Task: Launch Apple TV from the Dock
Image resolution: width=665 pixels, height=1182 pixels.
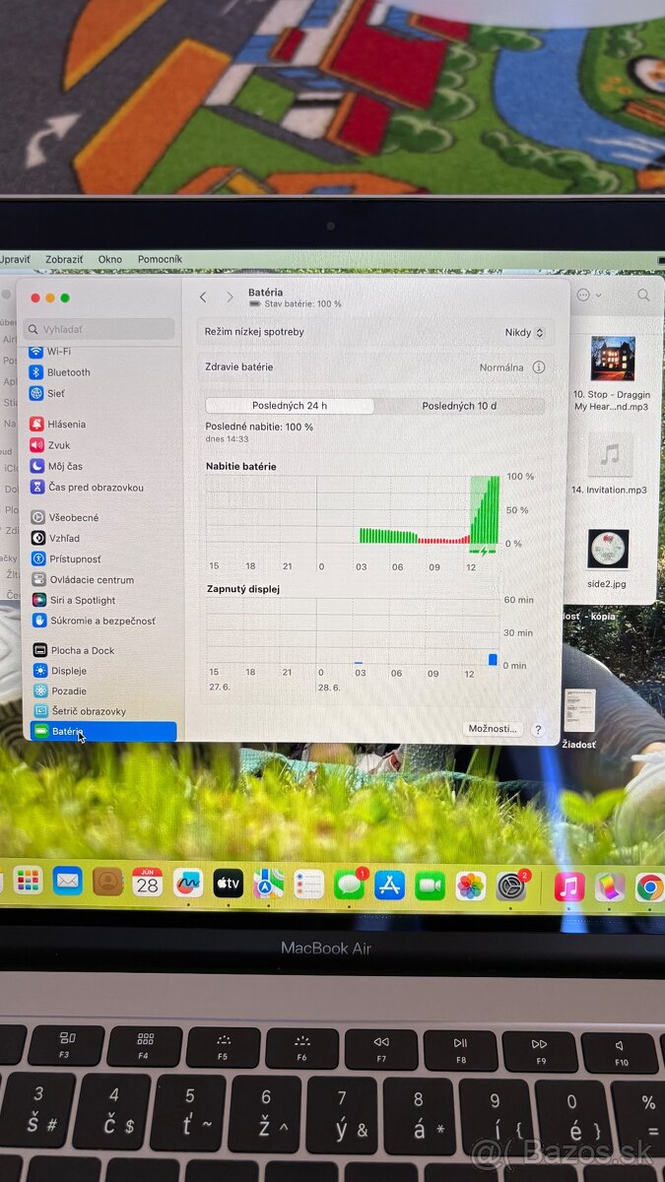Action: coord(228,884)
